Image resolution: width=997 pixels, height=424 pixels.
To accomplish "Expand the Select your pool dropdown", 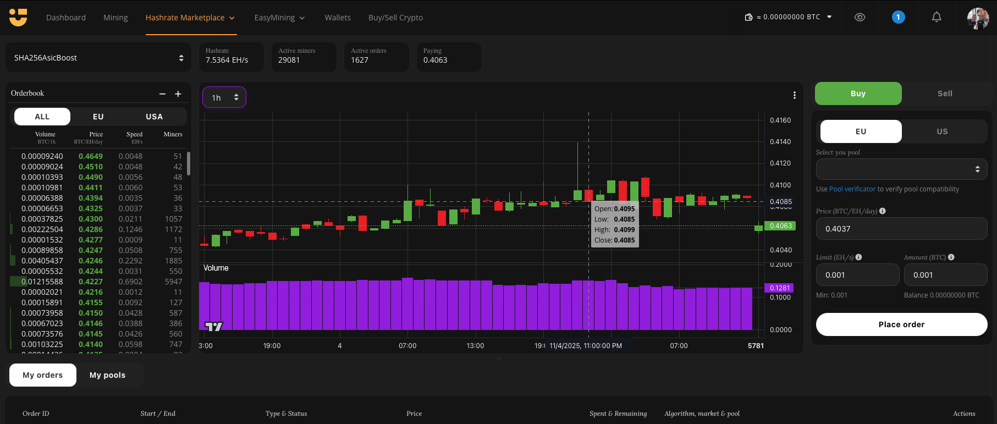I will point(901,169).
